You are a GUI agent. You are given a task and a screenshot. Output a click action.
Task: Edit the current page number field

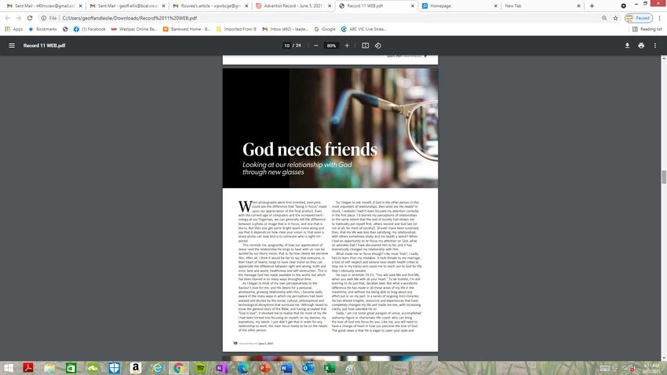coord(286,46)
